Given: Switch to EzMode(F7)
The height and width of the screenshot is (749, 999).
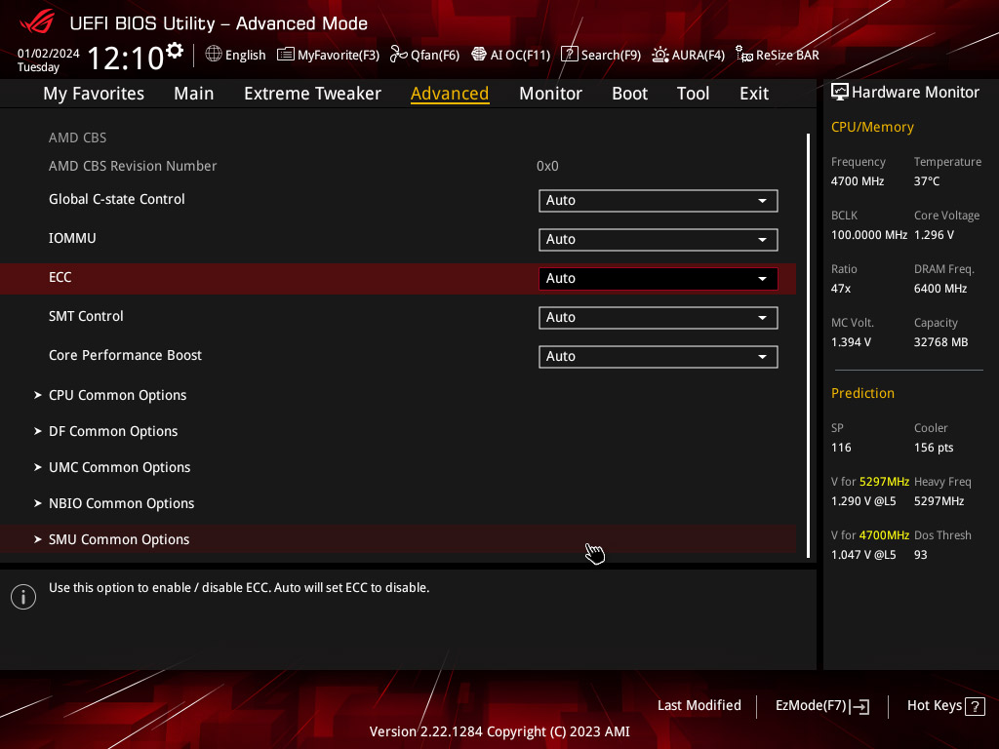Looking at the screenshot, I should coord(821,706).
